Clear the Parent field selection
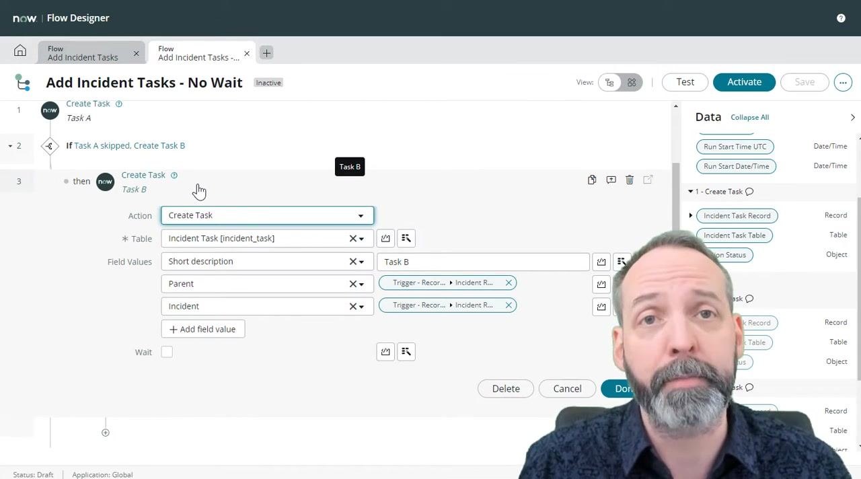The height and width of the screenshot is (479, 861). click(352, 284)
